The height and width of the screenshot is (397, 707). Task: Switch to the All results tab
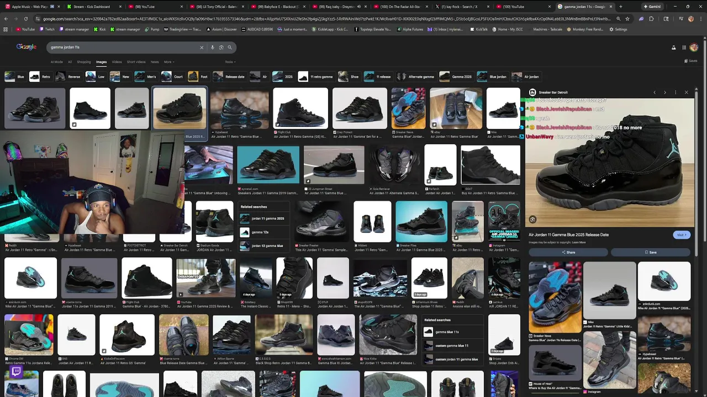point(70,62)
